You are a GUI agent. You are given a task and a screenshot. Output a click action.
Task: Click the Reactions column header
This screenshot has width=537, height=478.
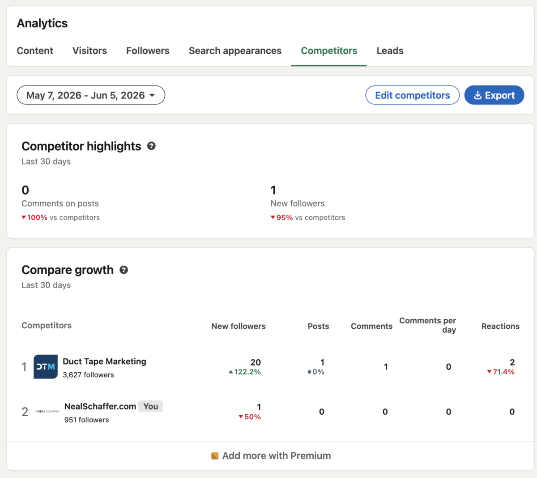(500, 326)
